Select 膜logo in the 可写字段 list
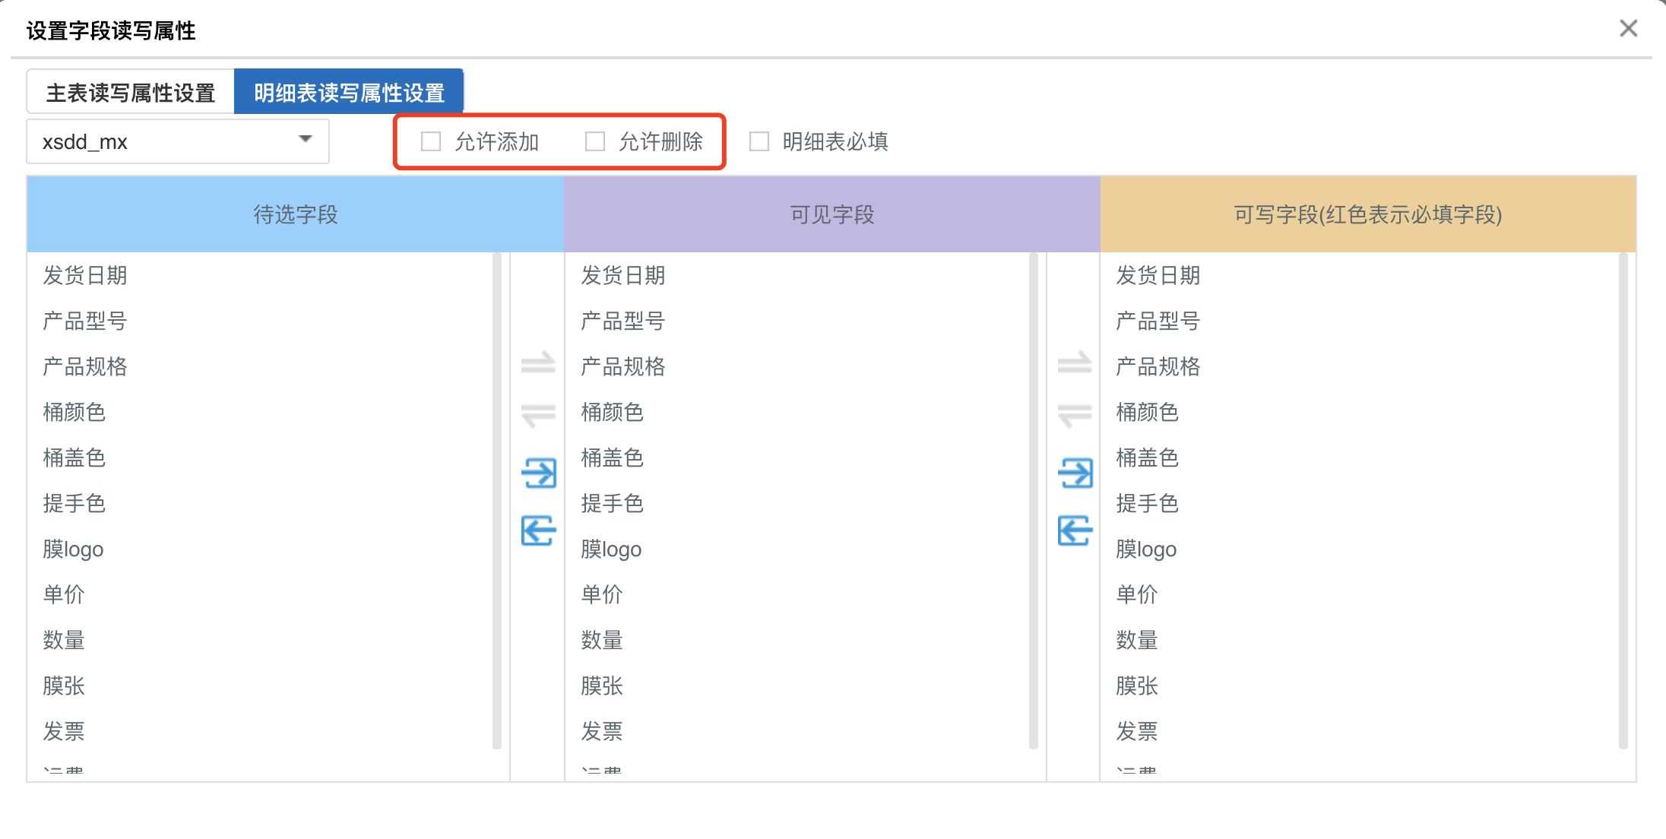Image resolution: width=1666 pixels, height=839 pixels. 1146,549
